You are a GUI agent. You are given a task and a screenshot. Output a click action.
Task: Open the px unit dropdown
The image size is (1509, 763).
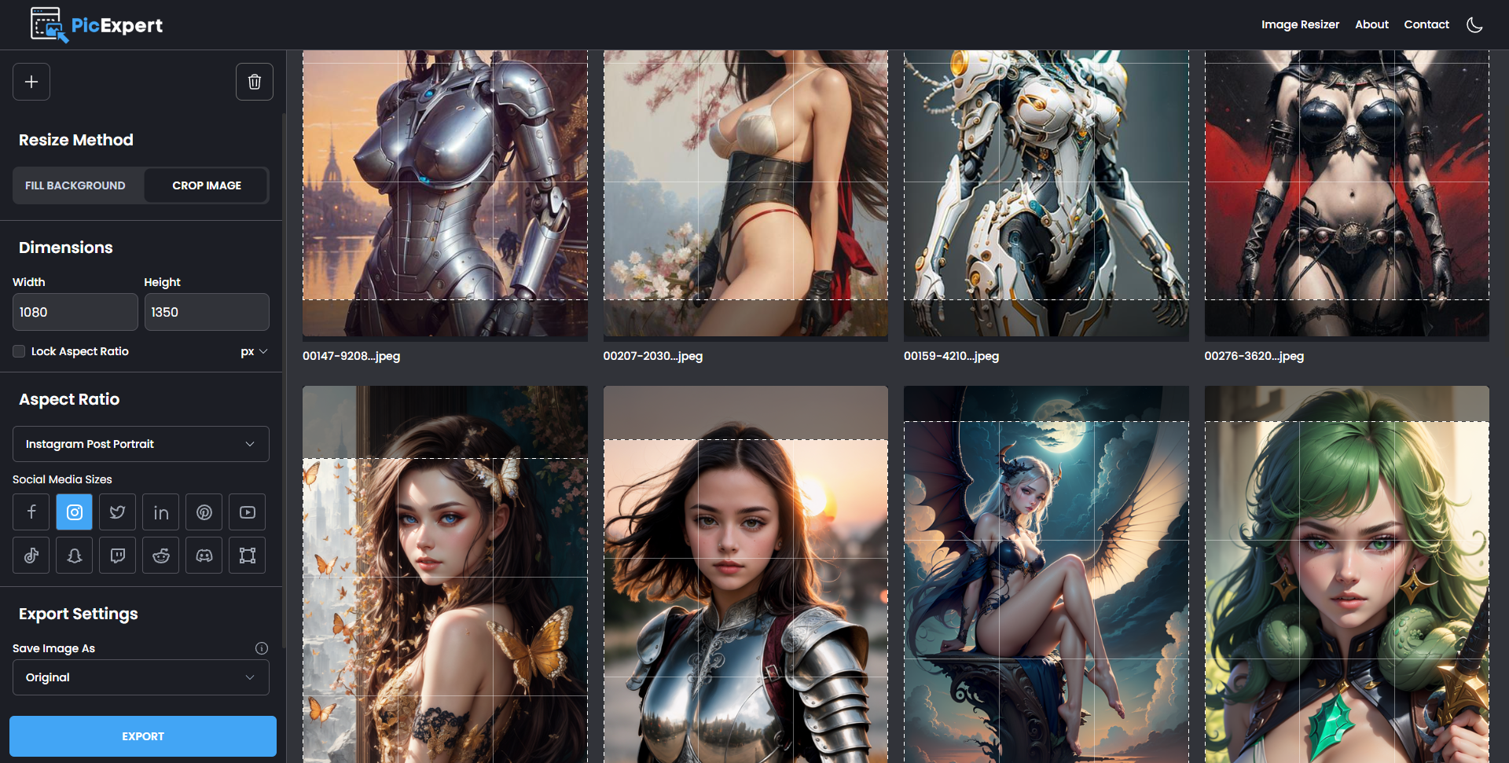point(254,351)
